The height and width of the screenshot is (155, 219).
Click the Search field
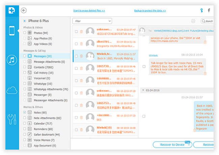click(207, 21)
